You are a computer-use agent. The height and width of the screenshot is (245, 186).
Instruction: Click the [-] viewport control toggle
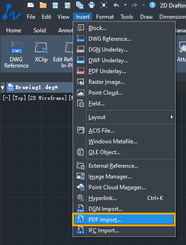point(7,98)
